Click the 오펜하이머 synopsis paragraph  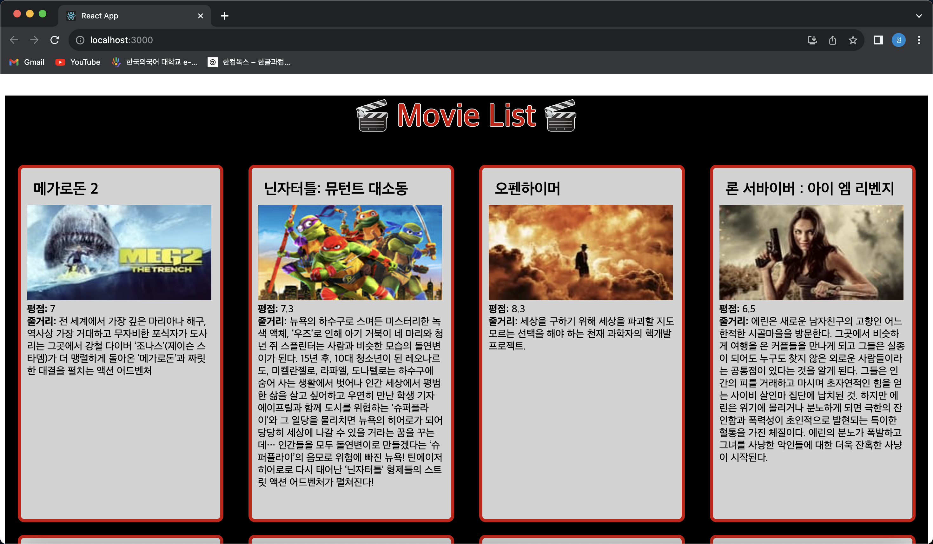coord(581,333)
